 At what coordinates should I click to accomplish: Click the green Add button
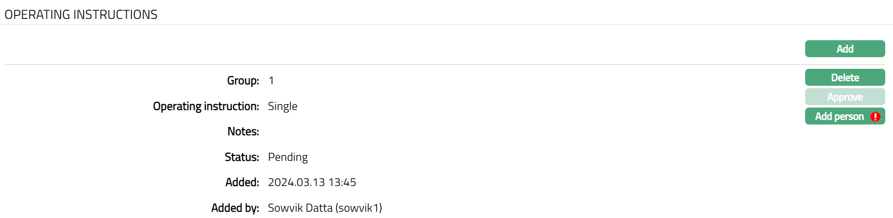[x=844, y=49]
